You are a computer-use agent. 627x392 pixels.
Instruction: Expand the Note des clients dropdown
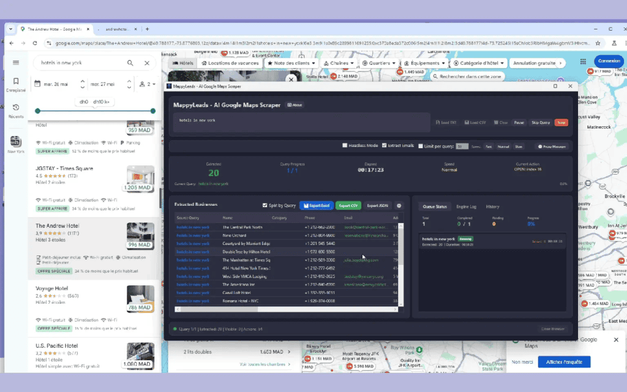coord(291,63)
